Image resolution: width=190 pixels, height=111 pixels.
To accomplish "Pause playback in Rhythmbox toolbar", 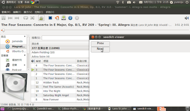I will click(x=3, y=18).
